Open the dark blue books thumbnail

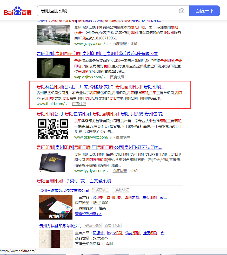(x=53, y=162)
